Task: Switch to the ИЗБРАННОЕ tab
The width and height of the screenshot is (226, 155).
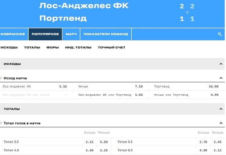Action: [x=14, y=34]
